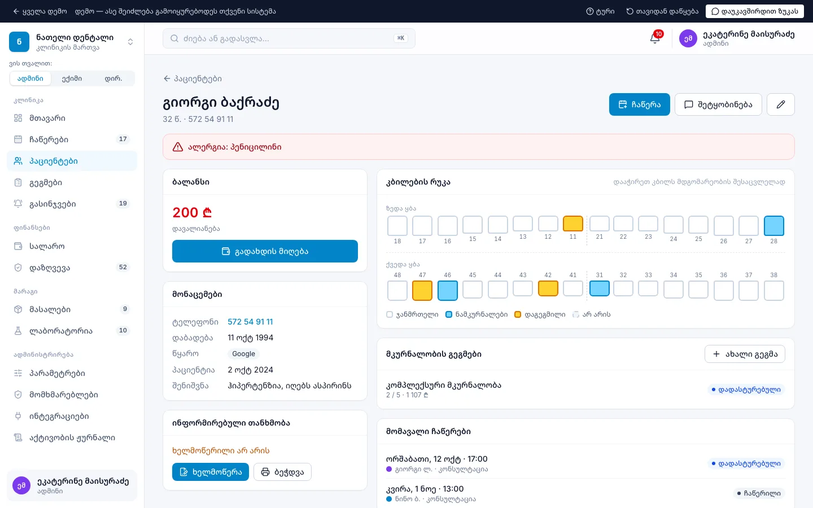Click the user avatar in top header
Viewport: 813px width, 508px height.
coord(688,38)
